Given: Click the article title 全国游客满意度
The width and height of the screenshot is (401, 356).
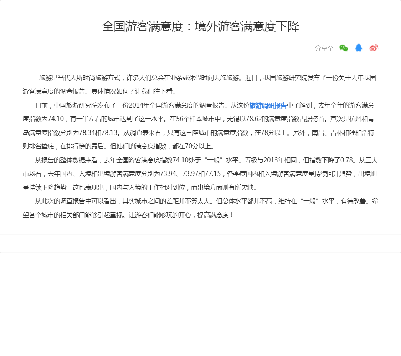Looking at the screenshot, I should point(200,26).
